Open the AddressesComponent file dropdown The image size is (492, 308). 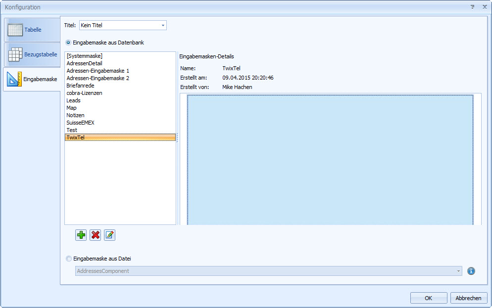pyautogui.click(x=458, y=271)
